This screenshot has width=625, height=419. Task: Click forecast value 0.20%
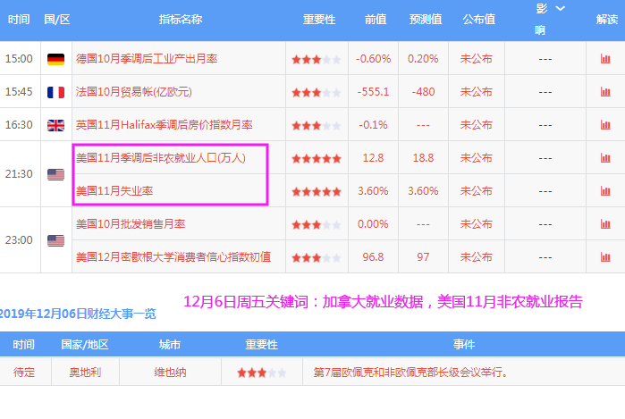click(423, 59)
